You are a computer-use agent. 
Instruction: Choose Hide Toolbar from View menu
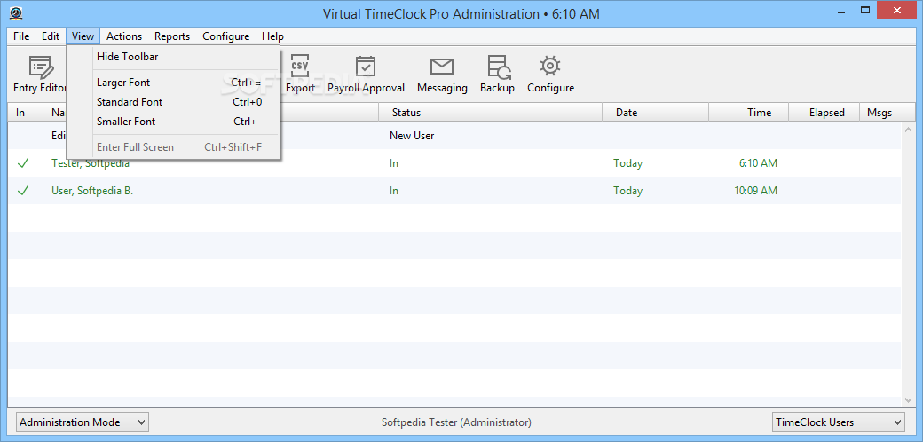tap(173, 57)
